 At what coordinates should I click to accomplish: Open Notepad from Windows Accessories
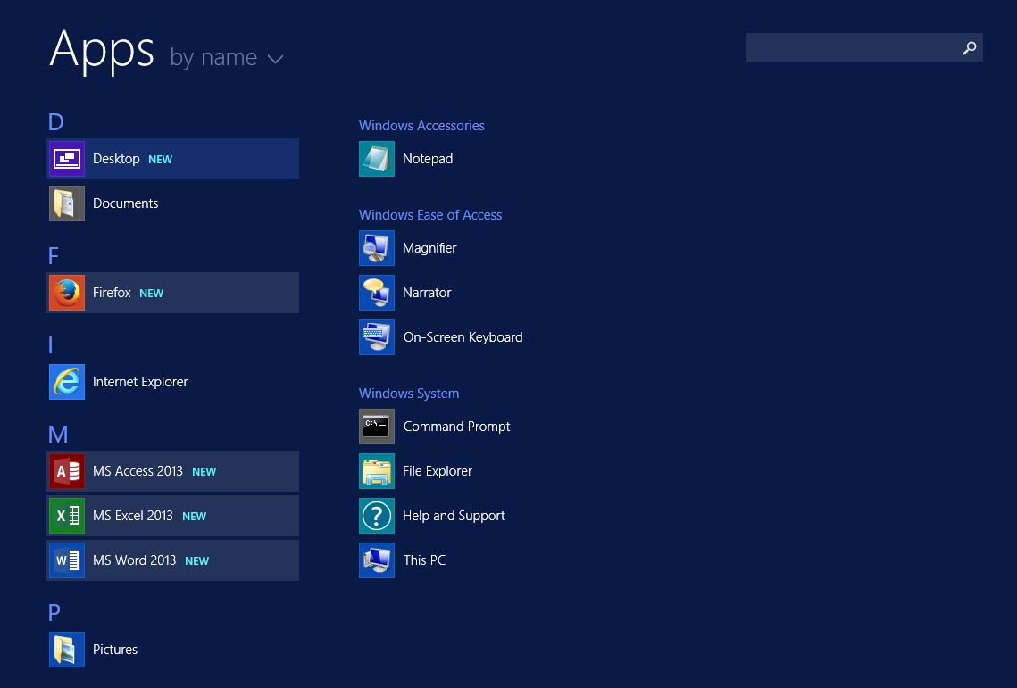tap(377, 159)
